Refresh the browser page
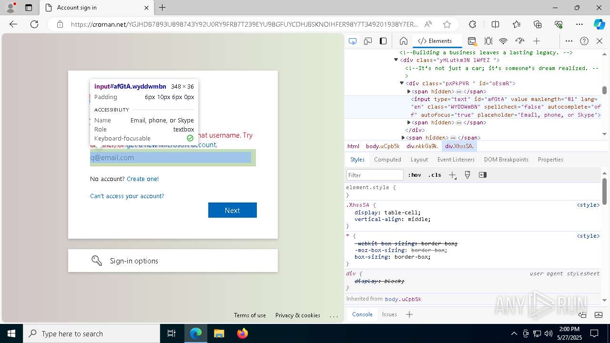Image resolution: width=610 pixels, height=343 pixels. (34, 24)
